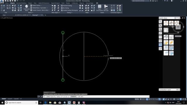This screenshot has height=105, width=187.
Task: Open the Start document tab
Action: [x=4, y=15]
